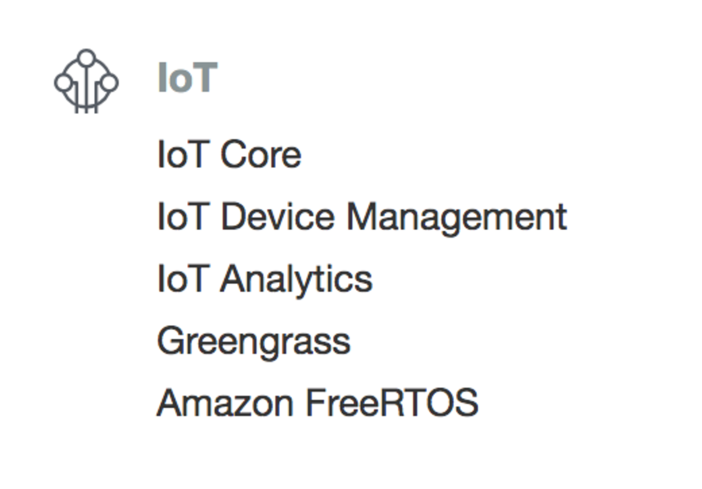Pick Amazon FreeRTOS from IoT services
This screenshot has height=489, width=702.
coord(317,403)
